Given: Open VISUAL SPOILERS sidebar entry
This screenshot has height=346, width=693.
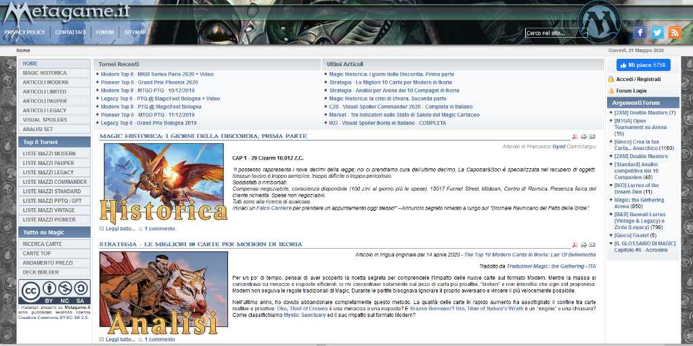Looking at the screenshot, I should [x=54, y=120].
